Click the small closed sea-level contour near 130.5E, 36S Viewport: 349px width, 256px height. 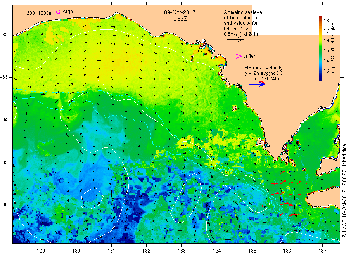pyautogui.click(x=92, y=199)
